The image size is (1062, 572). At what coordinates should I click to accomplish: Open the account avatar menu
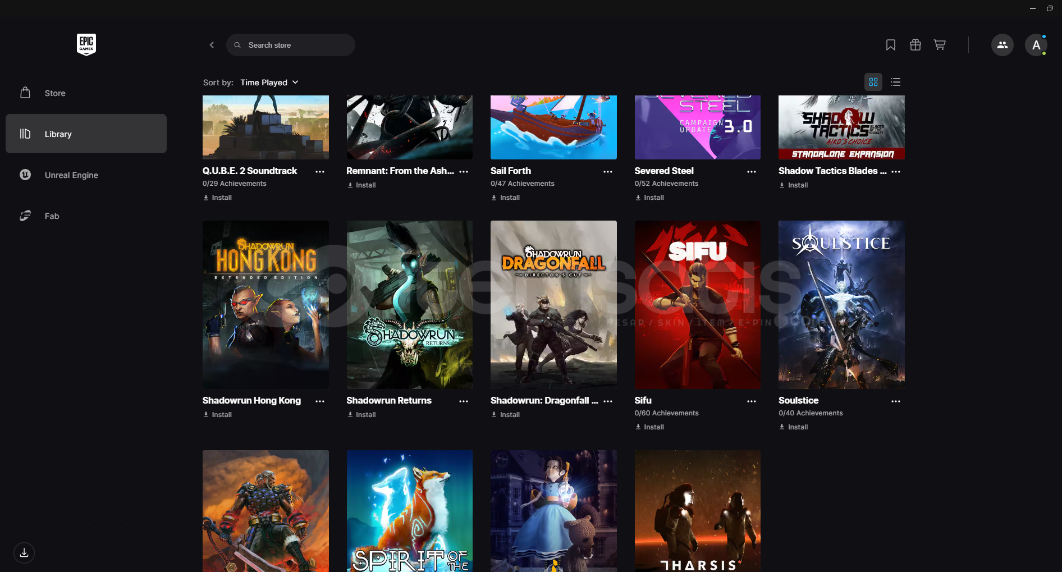[x=1036, y=45]
